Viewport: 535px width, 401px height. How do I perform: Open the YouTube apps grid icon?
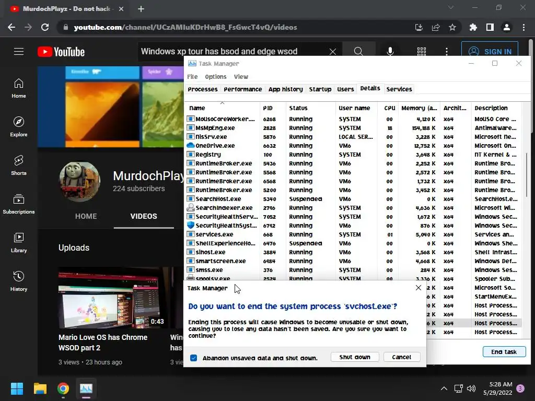(422, 52)
